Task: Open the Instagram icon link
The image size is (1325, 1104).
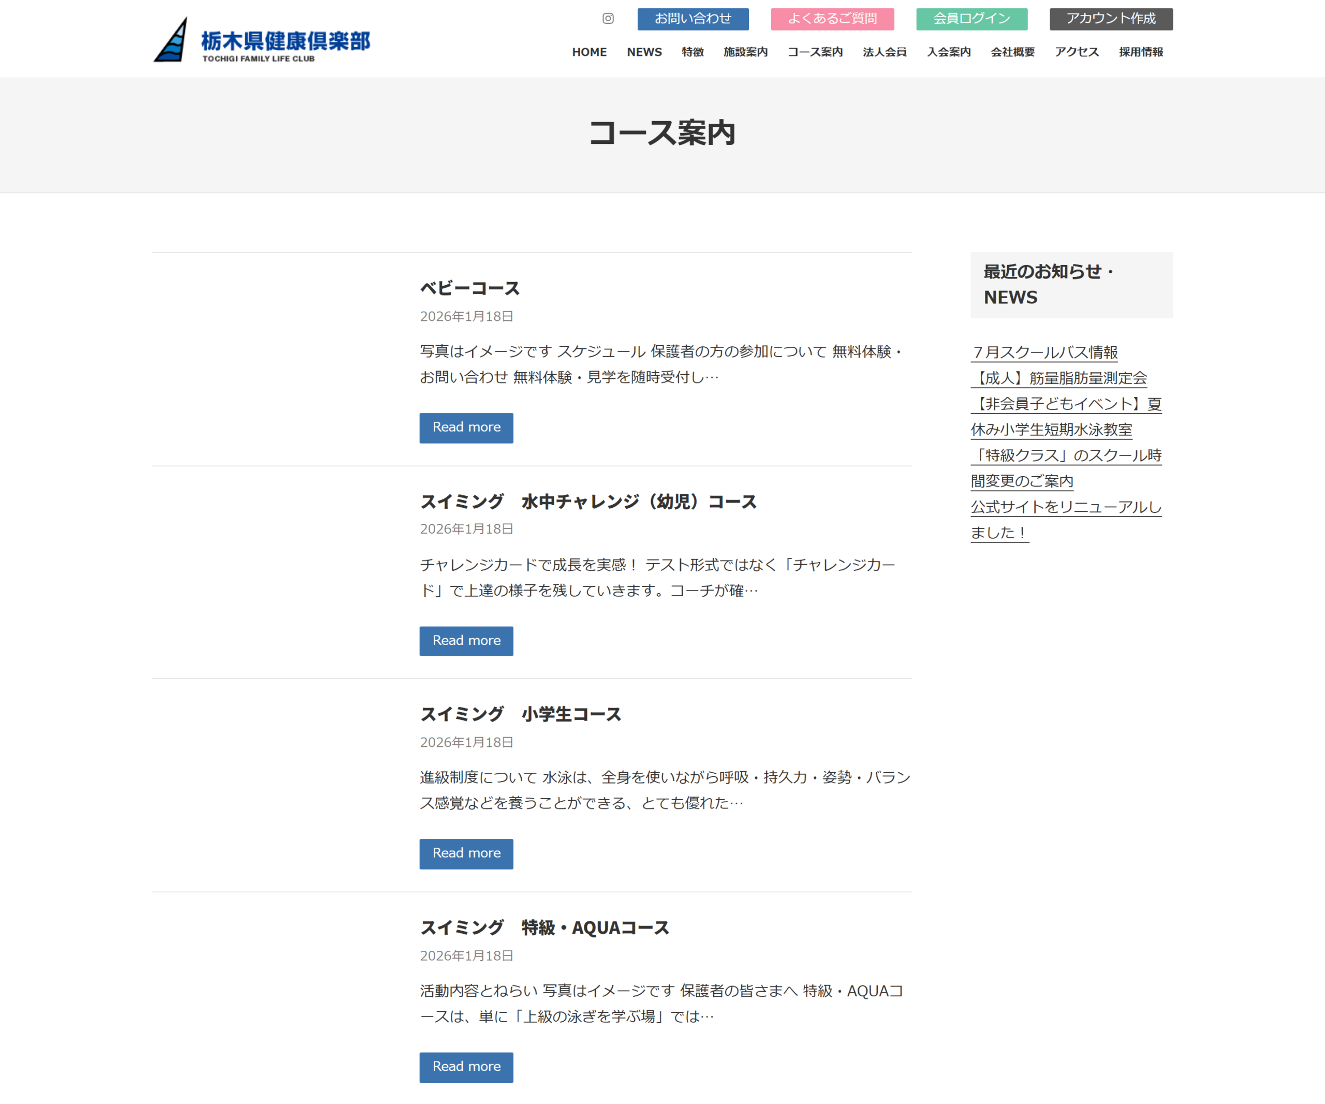Action: [x=608, y=19]
